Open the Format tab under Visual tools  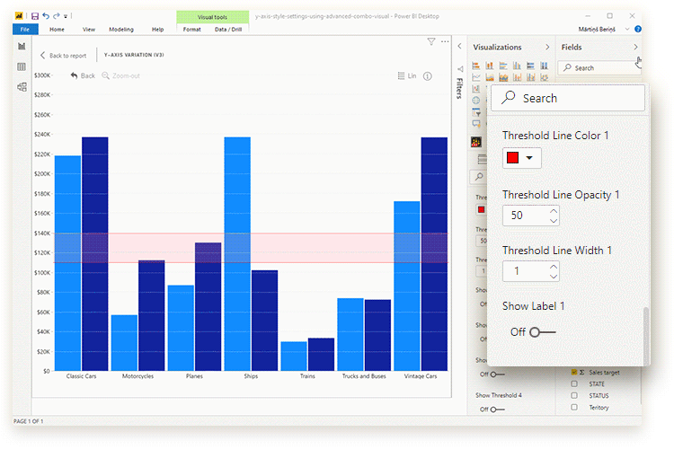point(191,30)
